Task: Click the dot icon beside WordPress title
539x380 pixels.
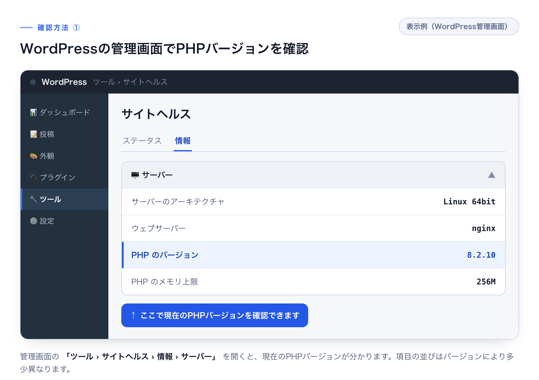Action: pyautogui.click(x=33, y=82)
